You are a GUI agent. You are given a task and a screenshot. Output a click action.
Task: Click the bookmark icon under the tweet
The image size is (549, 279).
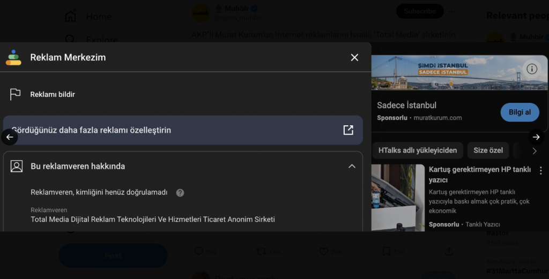pos(387,251)
